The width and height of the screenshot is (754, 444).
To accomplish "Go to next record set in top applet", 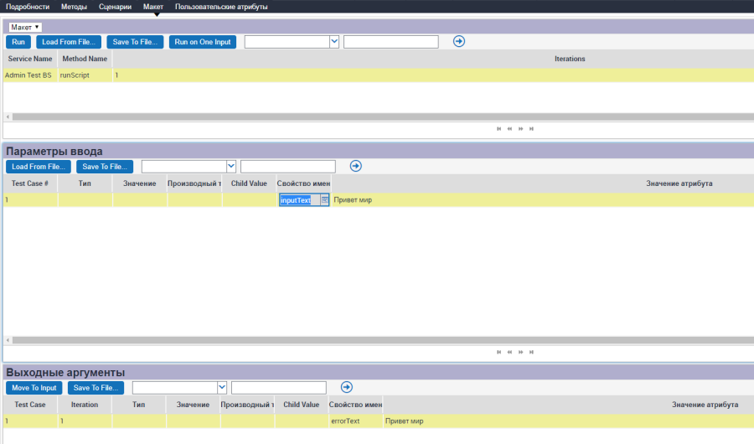I will (x=521, y=129).
